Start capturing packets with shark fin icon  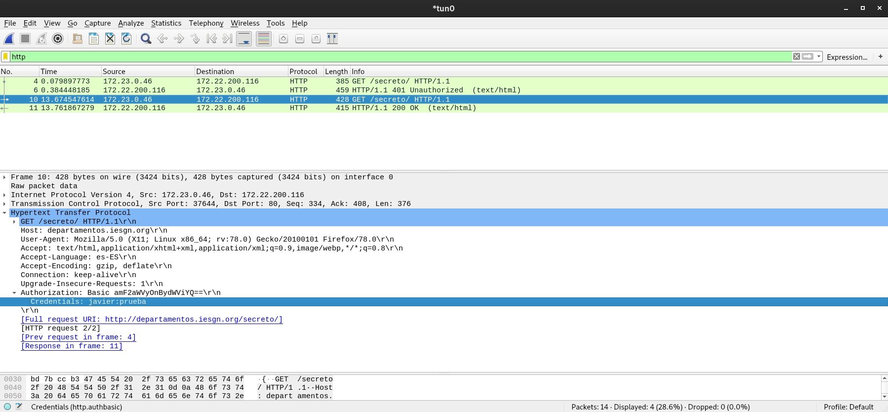(x=9, y=39)
